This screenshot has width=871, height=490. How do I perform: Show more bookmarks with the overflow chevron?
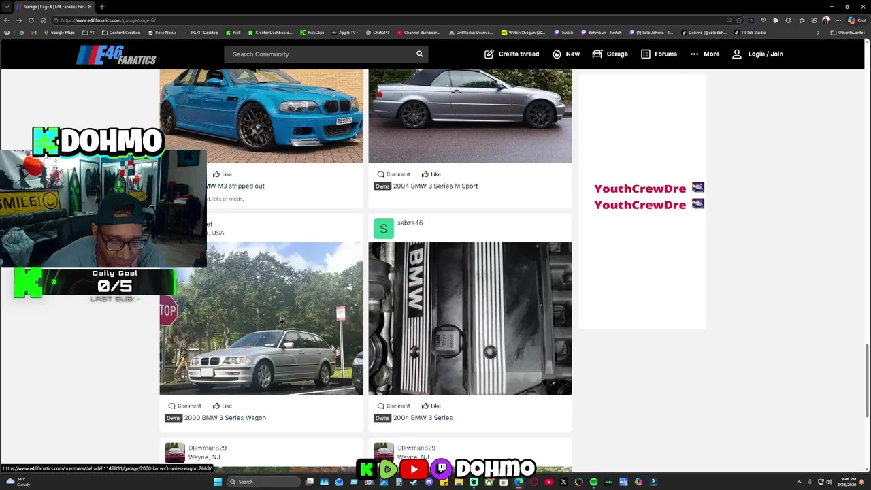818,33
